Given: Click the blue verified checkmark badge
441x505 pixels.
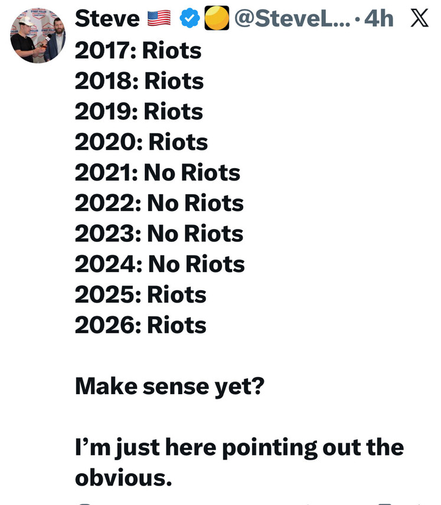Looking at the screenshot, I should 189,19.
